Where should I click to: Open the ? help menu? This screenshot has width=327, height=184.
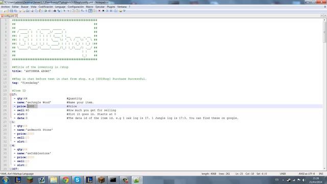129,7
